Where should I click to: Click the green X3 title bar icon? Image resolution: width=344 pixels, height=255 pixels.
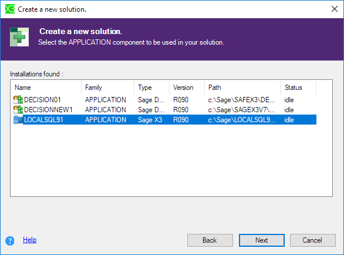point(10,9)
